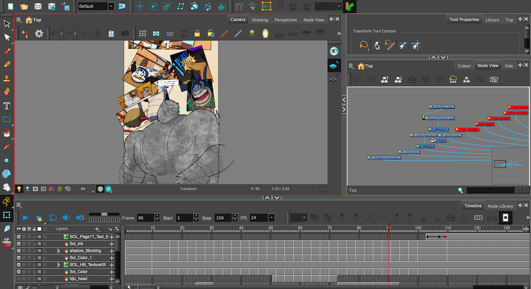The image size is (531, 289).
Task: Select the Lasso option in Tool Properties
Action: click(363, 45)
